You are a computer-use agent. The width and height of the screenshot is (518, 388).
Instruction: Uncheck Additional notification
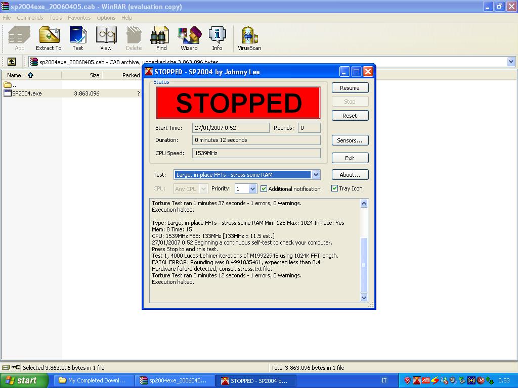pyautogui.click(x=264, y=189)
